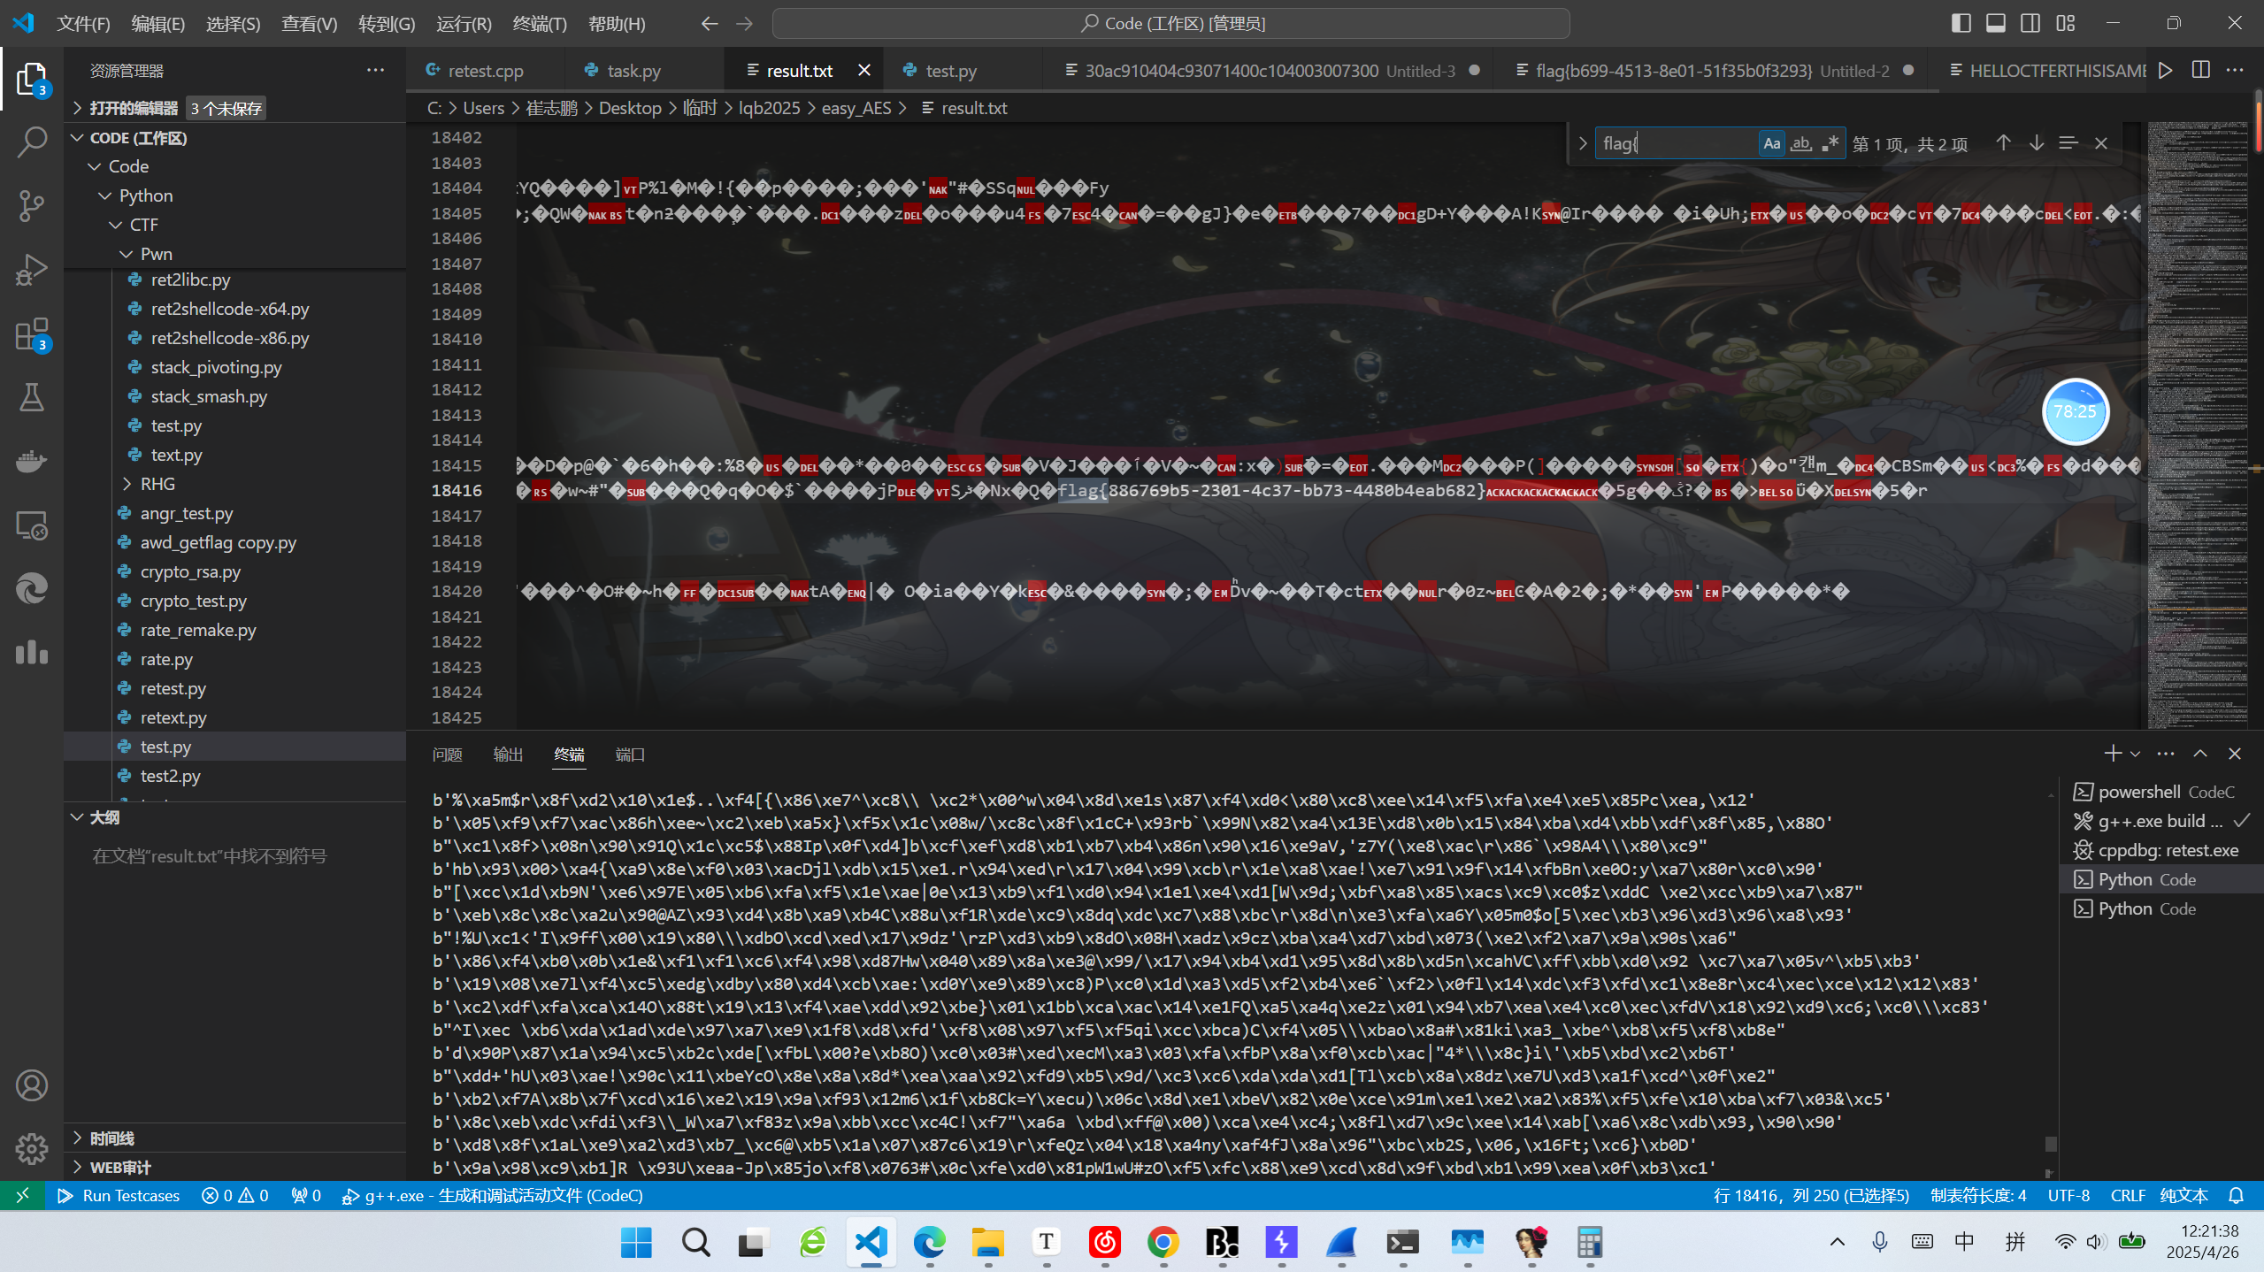Image resolution: width=2264 pixels, height=1272 pixels.
Task: Expand the 时间线 section
Action: coord(111,1138)
